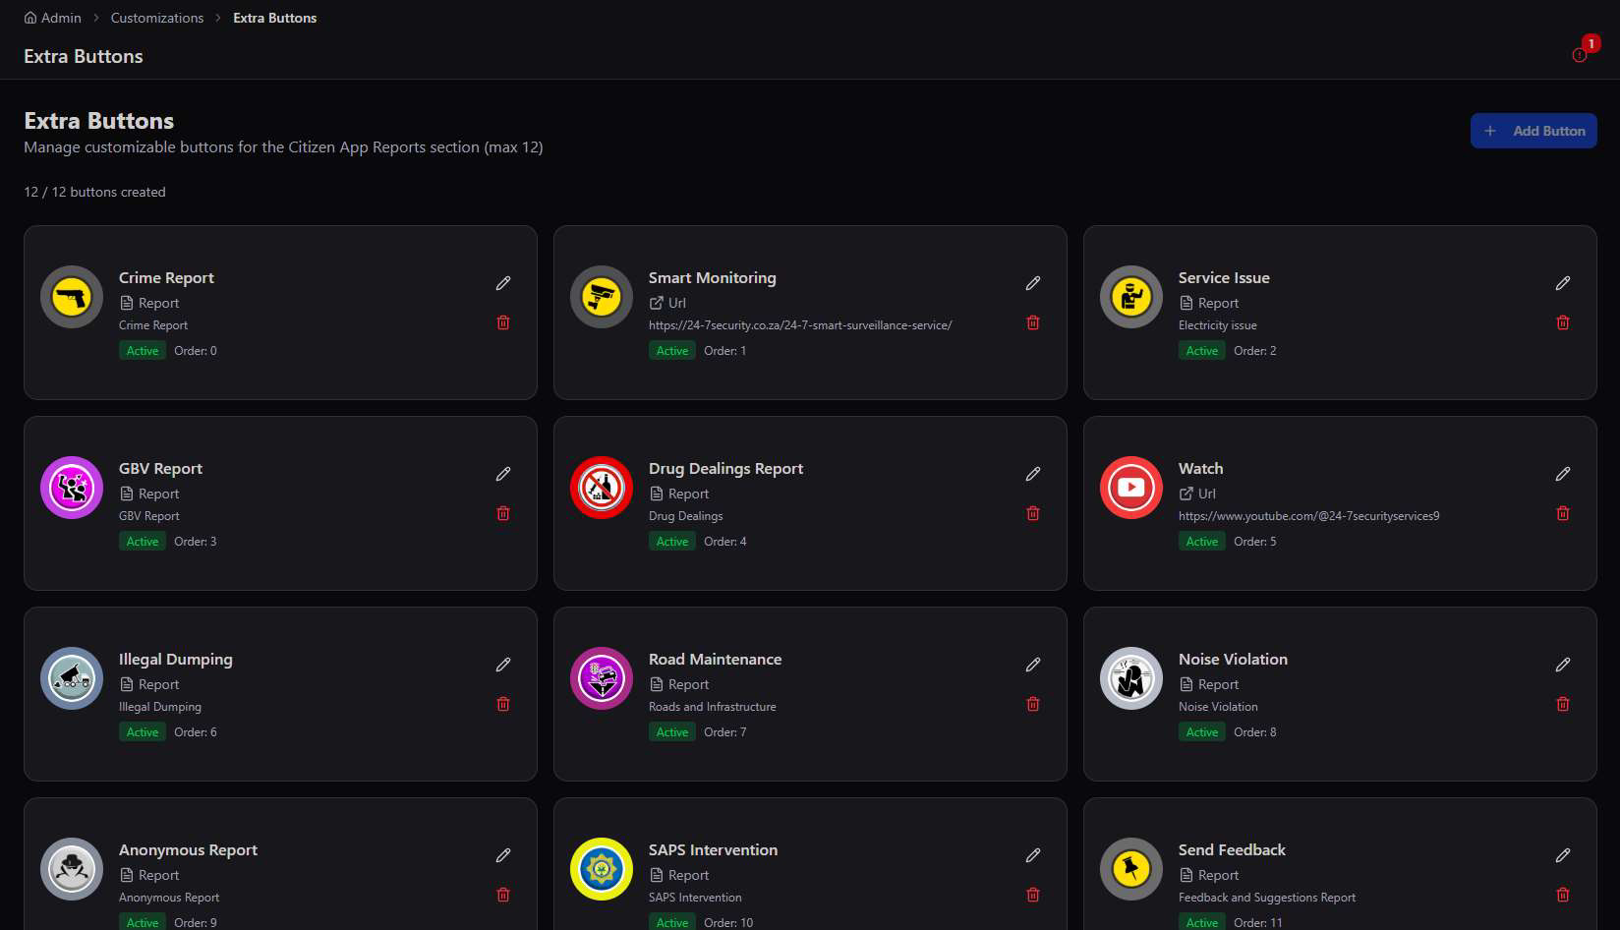1620x930 pixels.
Task: Click the Service Issue thumbnail image
Action: (1131, 297)
